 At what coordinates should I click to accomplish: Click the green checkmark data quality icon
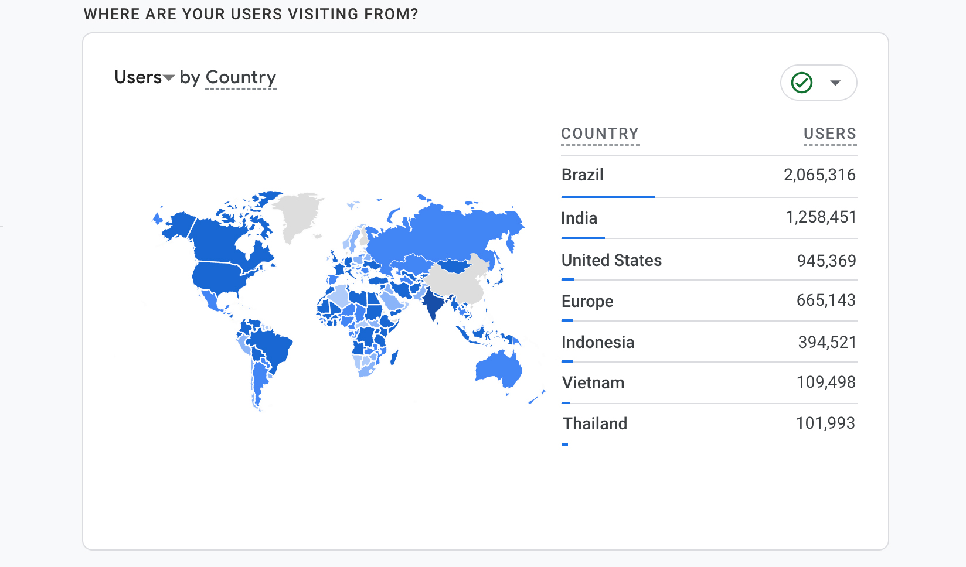801,83
